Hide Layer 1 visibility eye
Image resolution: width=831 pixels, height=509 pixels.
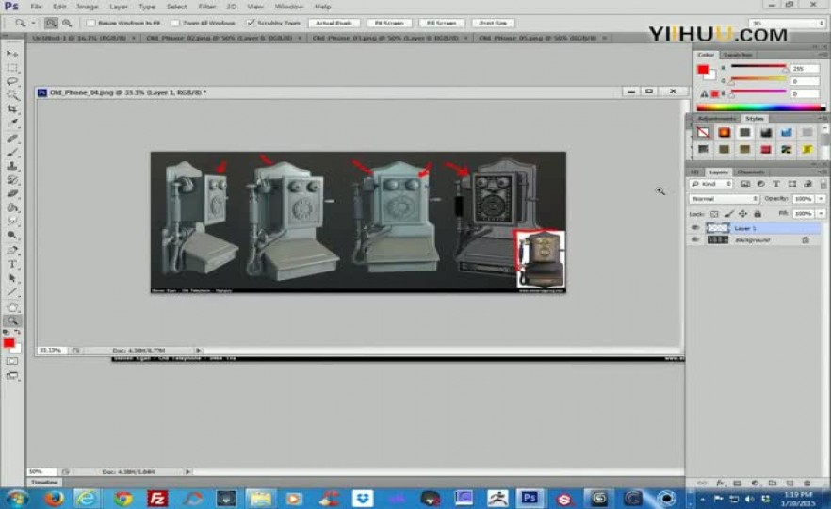pos(695,228)
